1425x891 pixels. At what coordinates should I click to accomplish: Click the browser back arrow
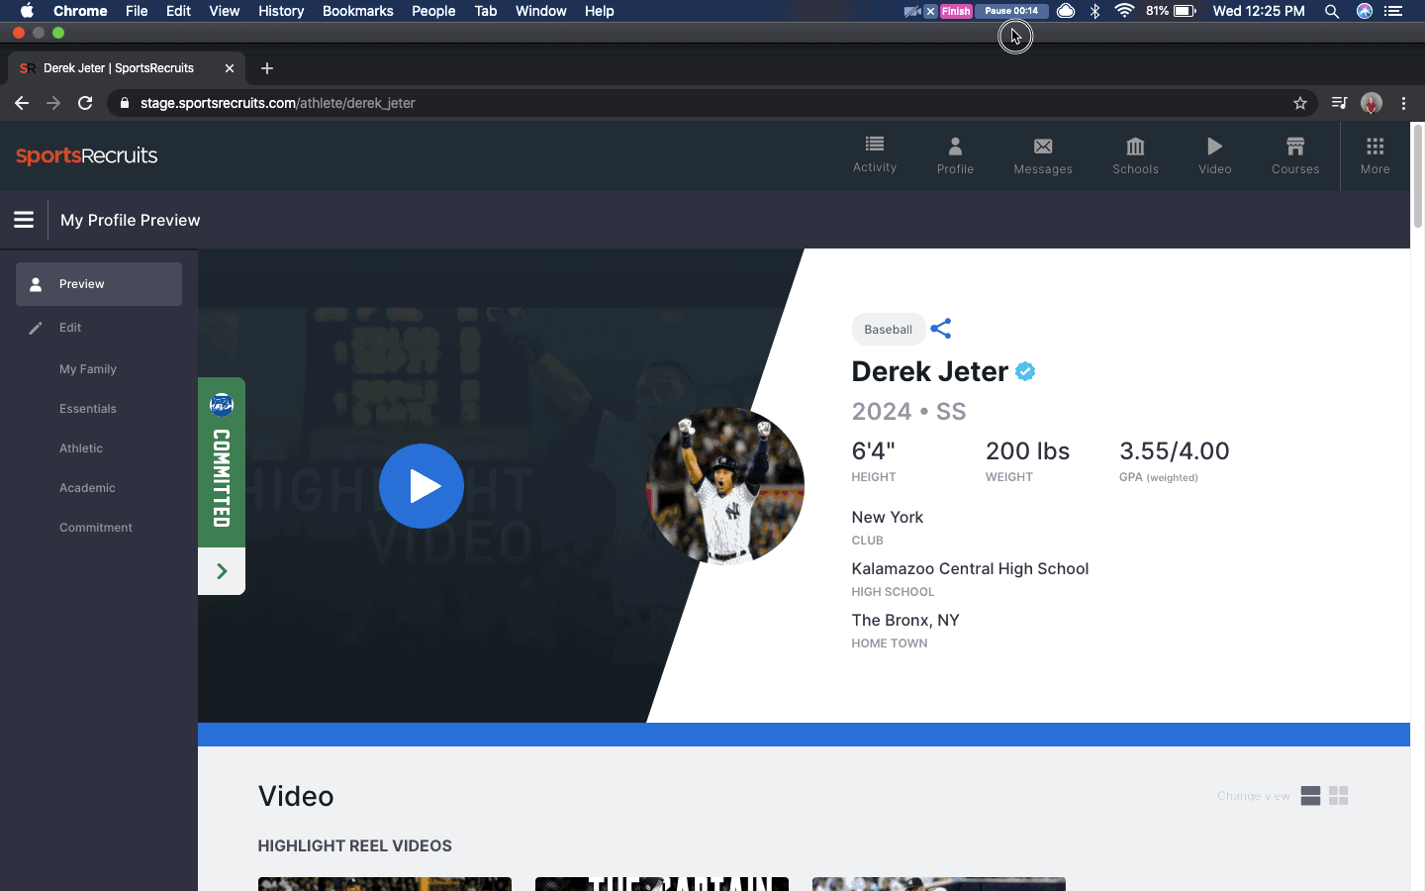(22, 103)
